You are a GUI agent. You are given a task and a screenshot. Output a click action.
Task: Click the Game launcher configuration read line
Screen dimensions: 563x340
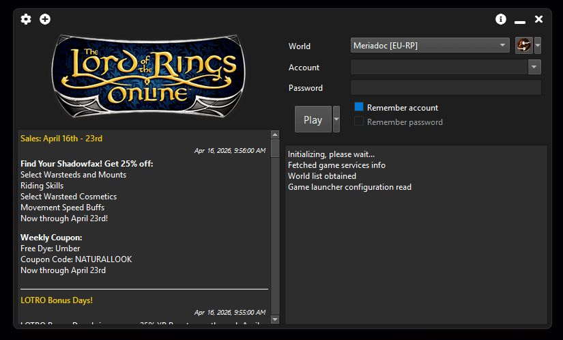(349, 187)
